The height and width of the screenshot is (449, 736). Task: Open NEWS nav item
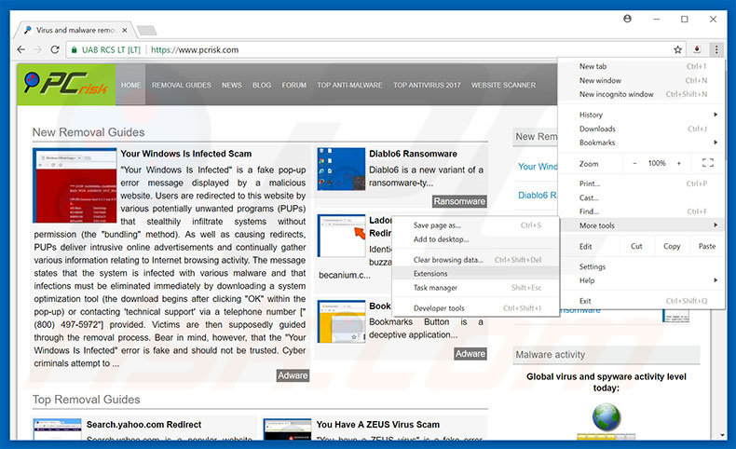pos(231,85)
